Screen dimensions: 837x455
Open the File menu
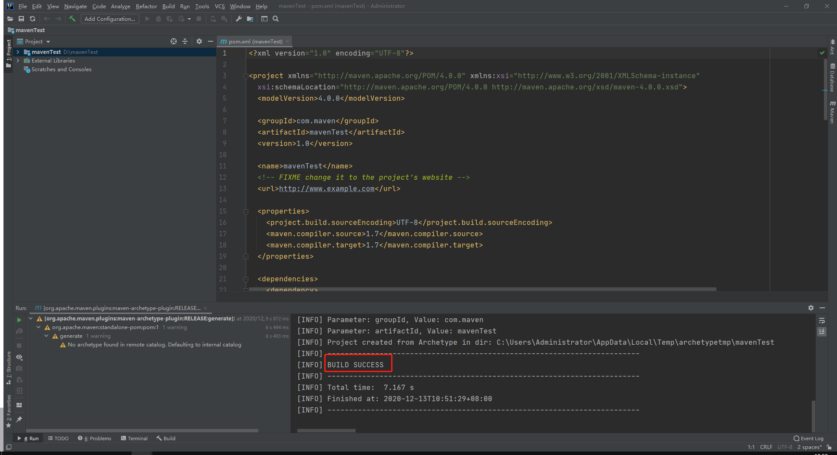pyautogui.click(x=23, y=6)
